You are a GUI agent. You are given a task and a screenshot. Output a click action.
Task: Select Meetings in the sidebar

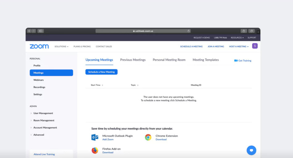coord(51,73)
